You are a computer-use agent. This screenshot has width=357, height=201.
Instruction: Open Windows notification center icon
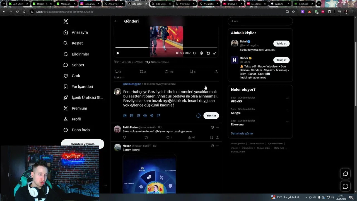pos(351,197)
